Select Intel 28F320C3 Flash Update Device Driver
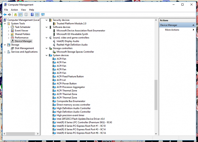This screenshot has height=142, width=198. (x=81, y=119)
